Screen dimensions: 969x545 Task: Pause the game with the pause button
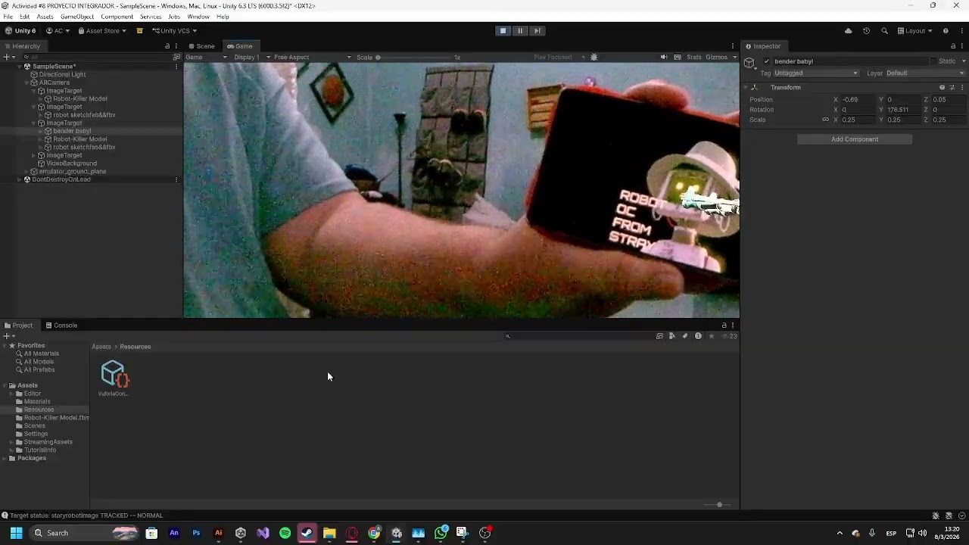(520, 31)
